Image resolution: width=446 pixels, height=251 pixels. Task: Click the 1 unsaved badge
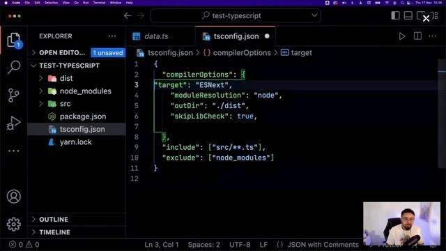(x=108, y=53)
